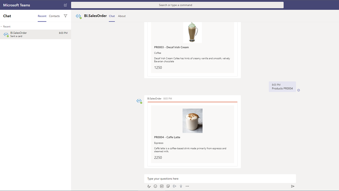Click the search or type a command box
Screen dimensions: 339x191
pyautogui.click(x=177, y=5)
